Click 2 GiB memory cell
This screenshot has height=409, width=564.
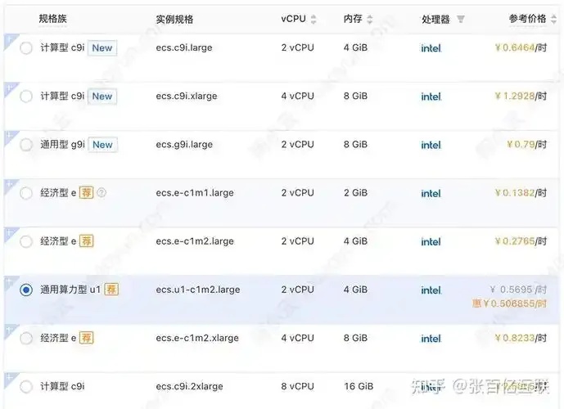pyautogui.click(x=355, y=193)
